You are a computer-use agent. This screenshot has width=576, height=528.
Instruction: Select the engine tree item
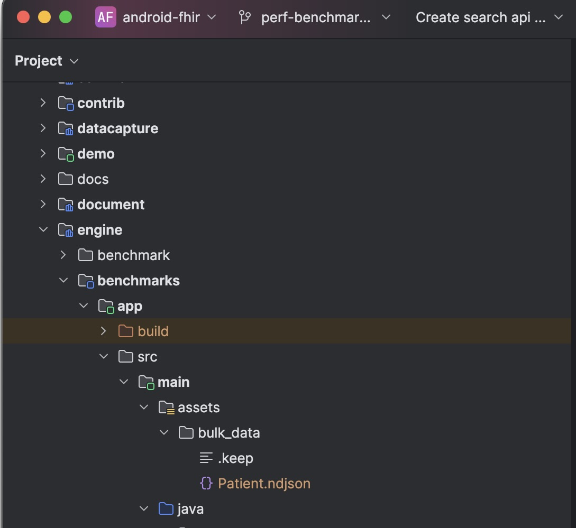(99, 230)
